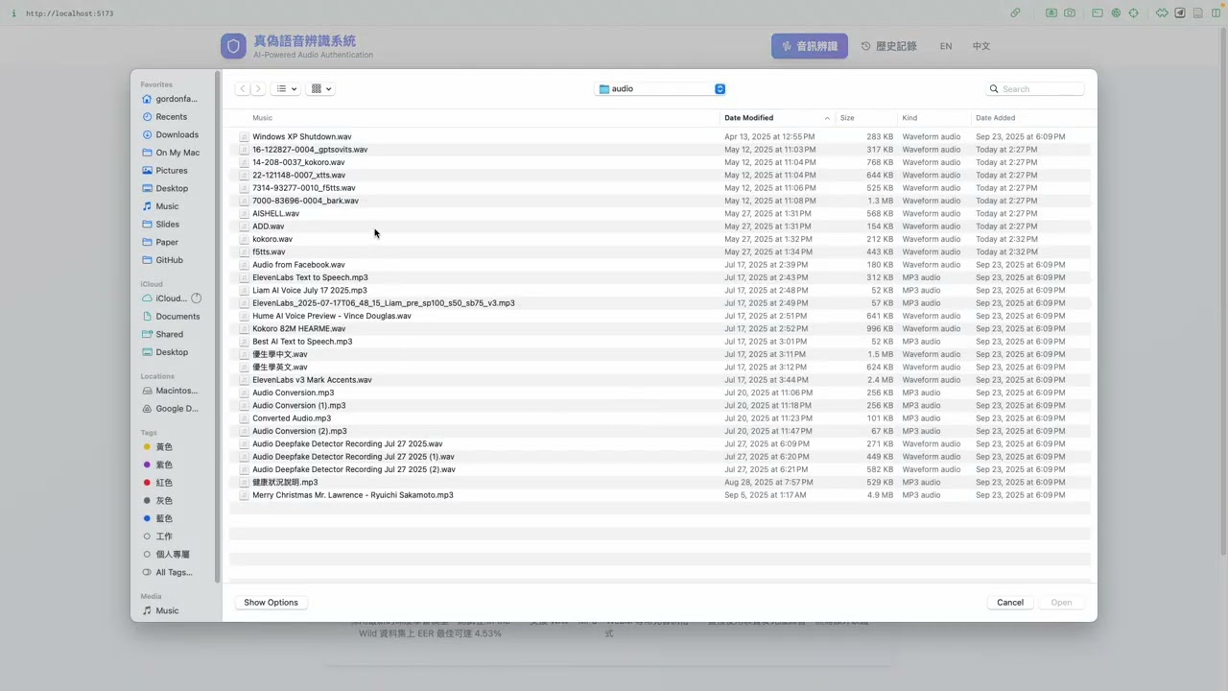The width and height of the screenshot is (1228, 691).
Task: Select file ADD.wav
Action: (x=269, y=226)
